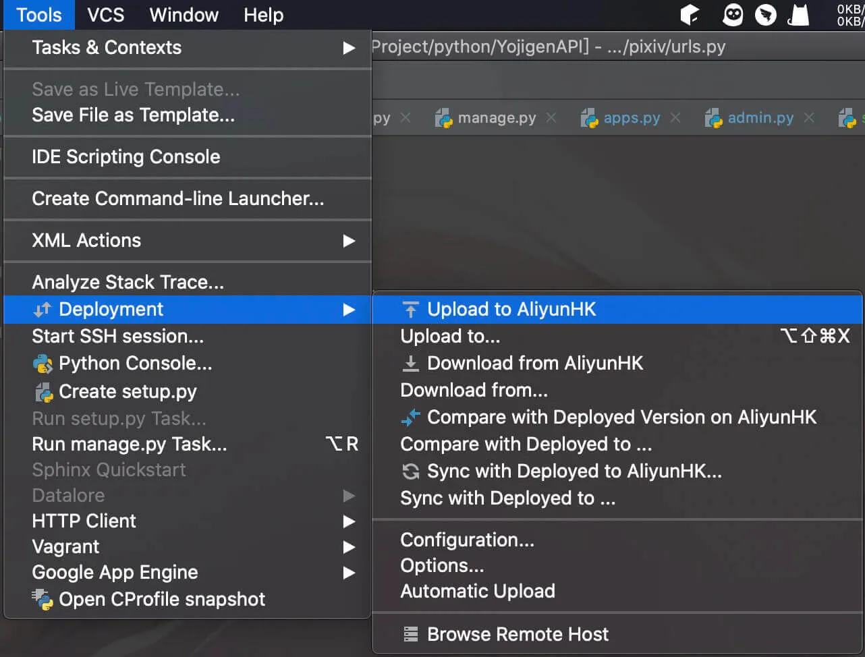Viewport: 865px width, 657px height.
Task: Choose Run manage.py Task
Action: point(129,445)
